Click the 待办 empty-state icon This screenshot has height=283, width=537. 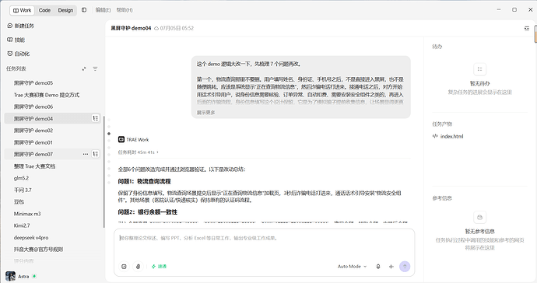(x=480, y=69)
